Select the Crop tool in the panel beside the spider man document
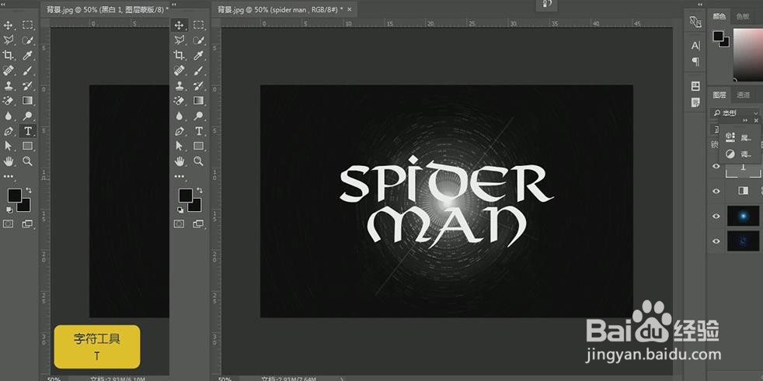 179,55
